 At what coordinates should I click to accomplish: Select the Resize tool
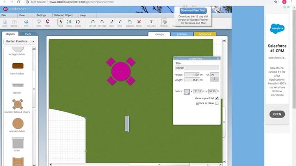[x=69, y=23]
